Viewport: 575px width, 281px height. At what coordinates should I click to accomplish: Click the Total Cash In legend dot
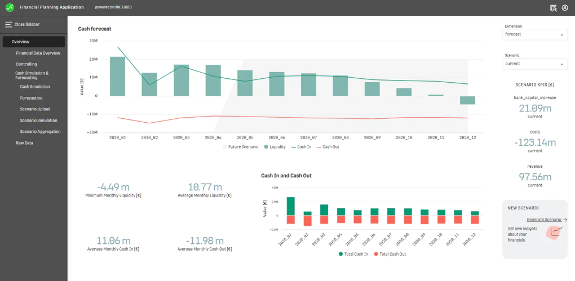340,254
